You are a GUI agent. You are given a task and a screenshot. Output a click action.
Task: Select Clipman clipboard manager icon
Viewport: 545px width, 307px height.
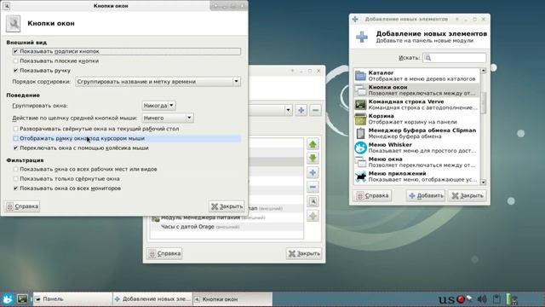point(360,133)
